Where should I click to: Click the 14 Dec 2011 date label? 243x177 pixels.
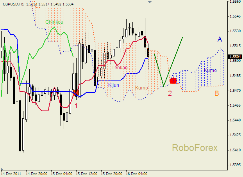(11, 174)
